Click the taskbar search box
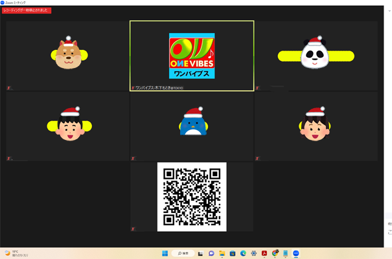The width and height of the screenshot is (392, 259). coord(183,253)
